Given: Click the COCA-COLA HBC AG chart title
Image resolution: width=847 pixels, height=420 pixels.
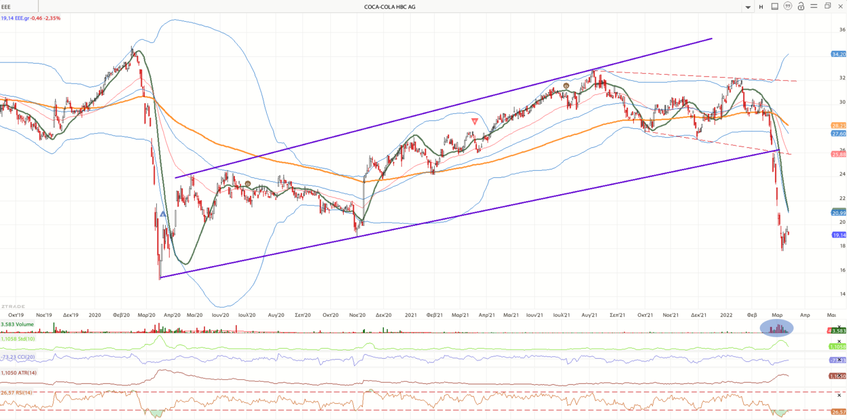Looking at the screenshot, I should (390, 7).
